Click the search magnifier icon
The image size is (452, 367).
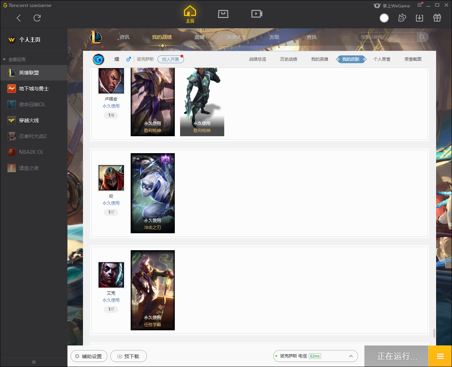pos(422,37)
